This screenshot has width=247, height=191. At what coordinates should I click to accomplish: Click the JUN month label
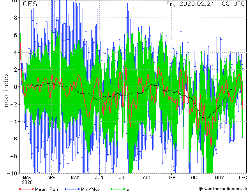click(x=99, y=178)
